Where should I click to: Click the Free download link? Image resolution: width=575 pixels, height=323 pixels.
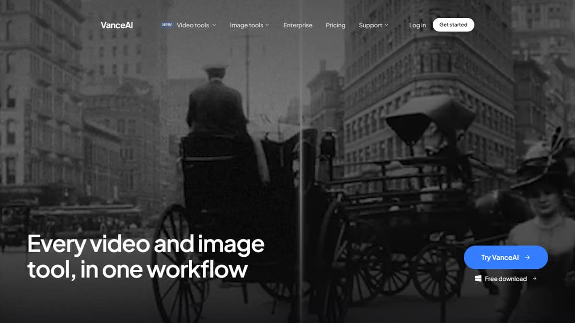[x=506, y=278]
